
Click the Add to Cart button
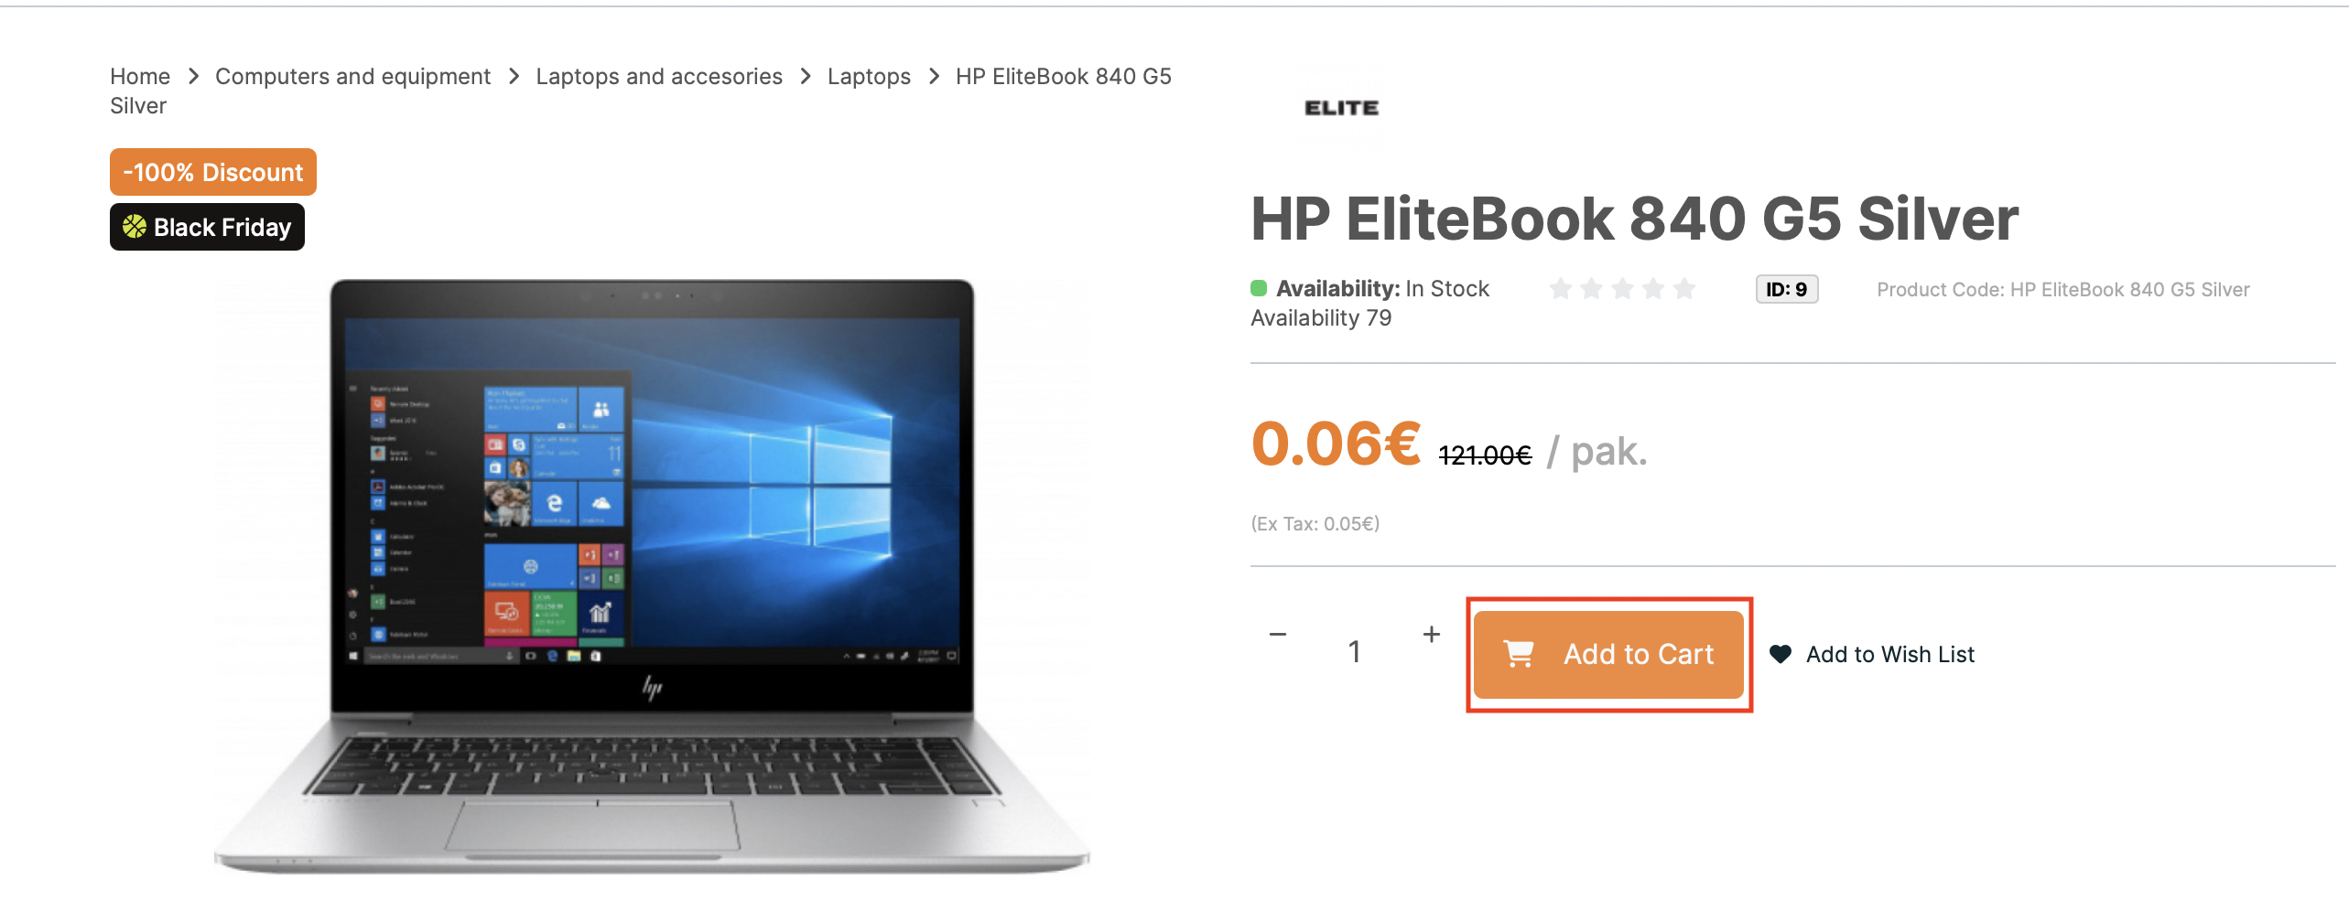(1608, 654)
